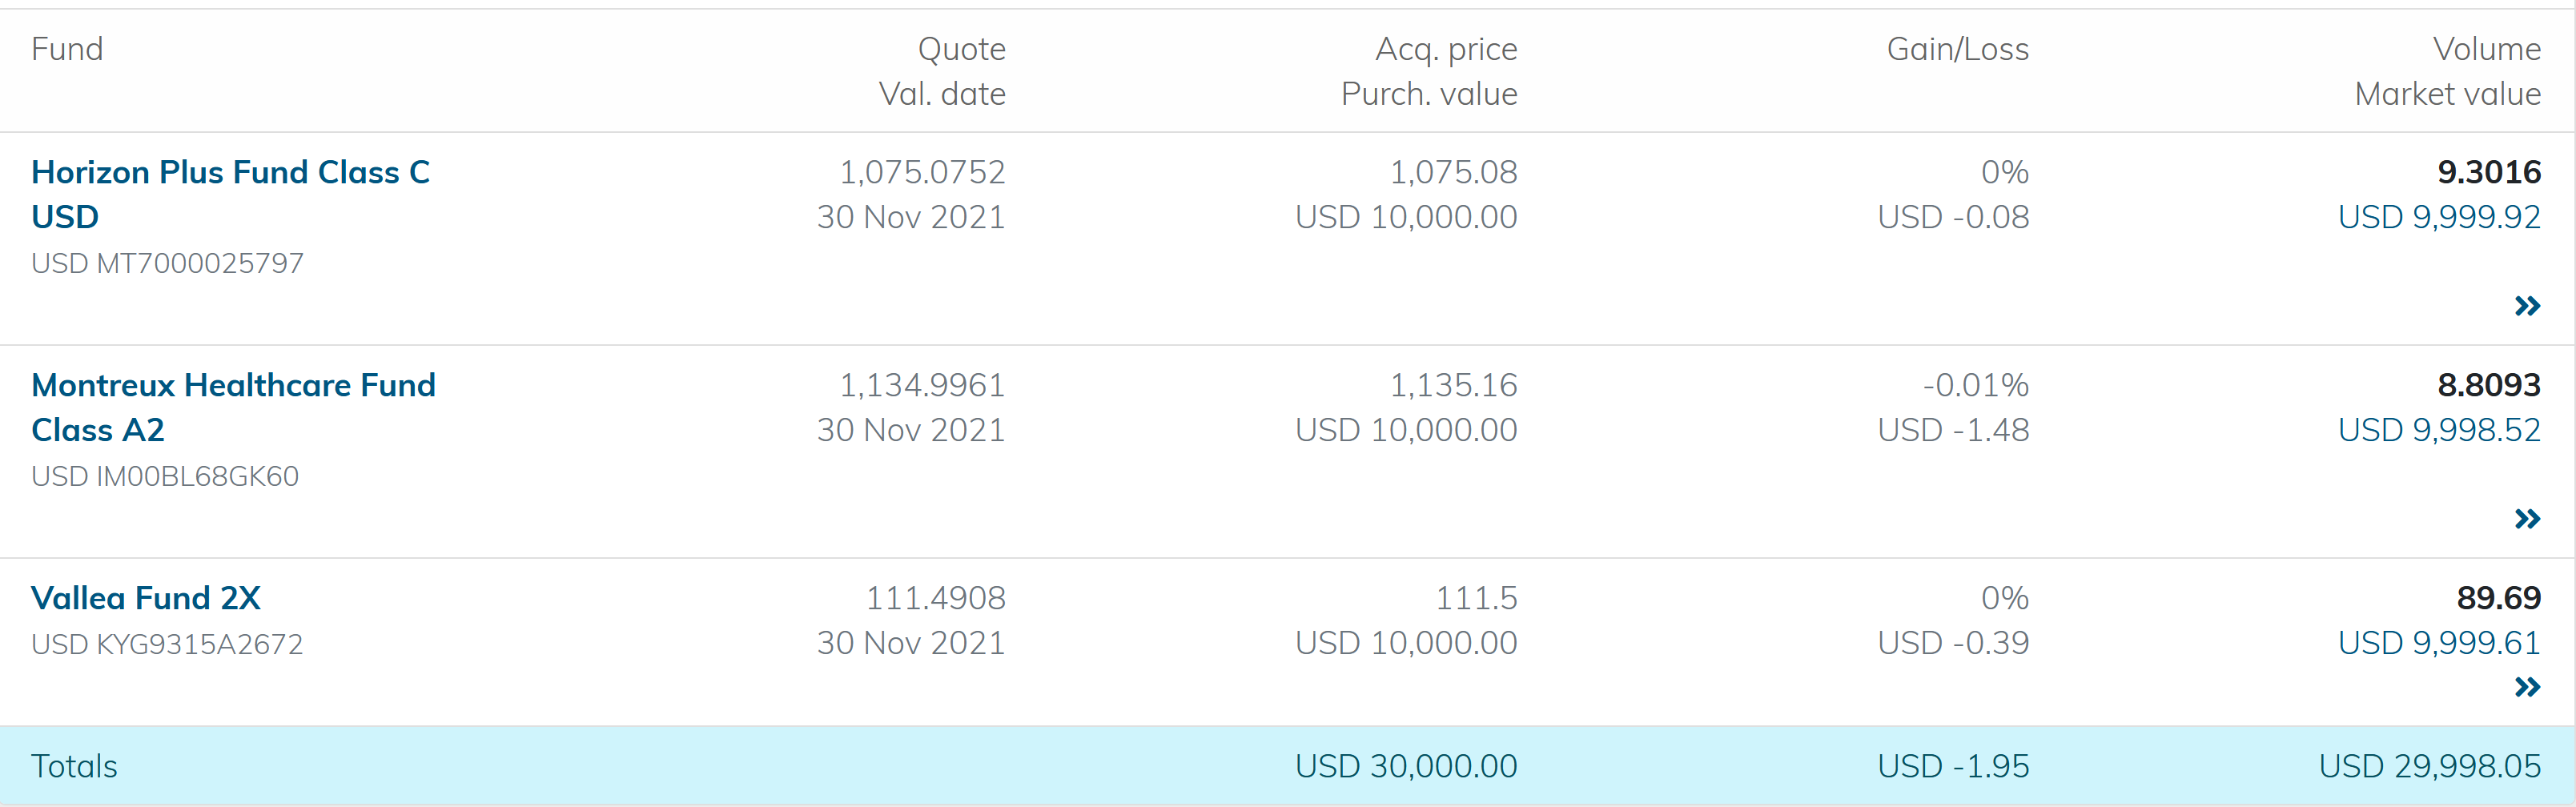The width and height of the screenshot is (2576, 807).
Task: Open Montreux Healthcare Fund Class A2 link
Action: pyautogui.click(x=233, y=386)
